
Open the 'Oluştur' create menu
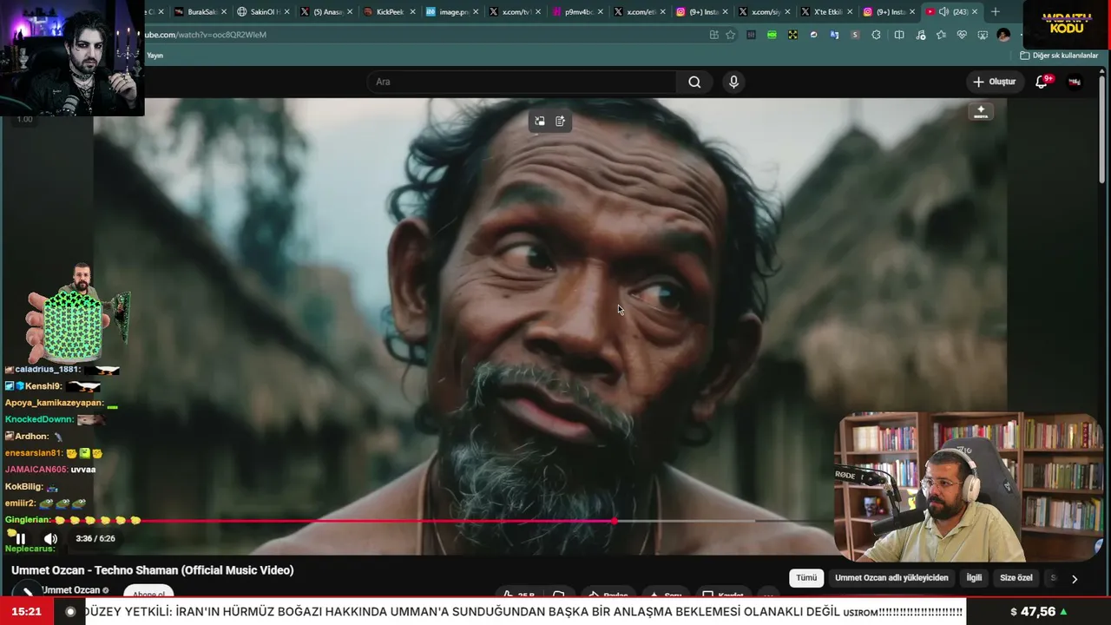994,82
